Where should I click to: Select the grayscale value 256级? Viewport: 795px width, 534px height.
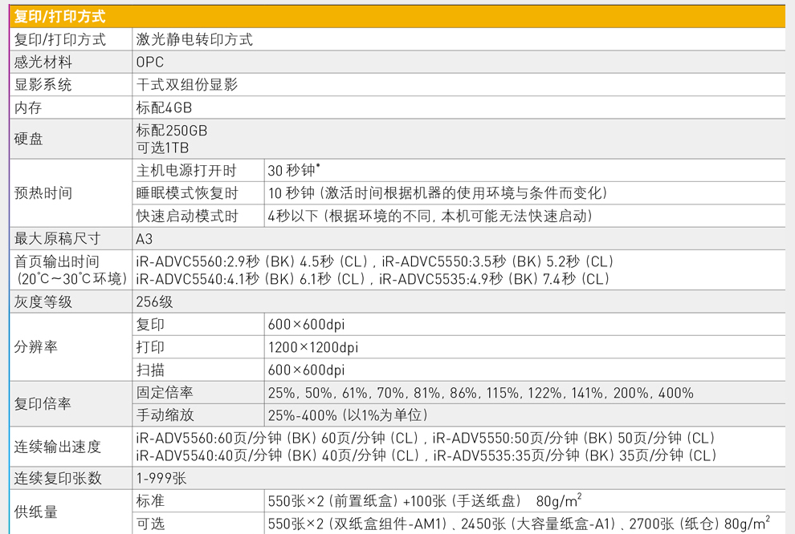[155, 301]
